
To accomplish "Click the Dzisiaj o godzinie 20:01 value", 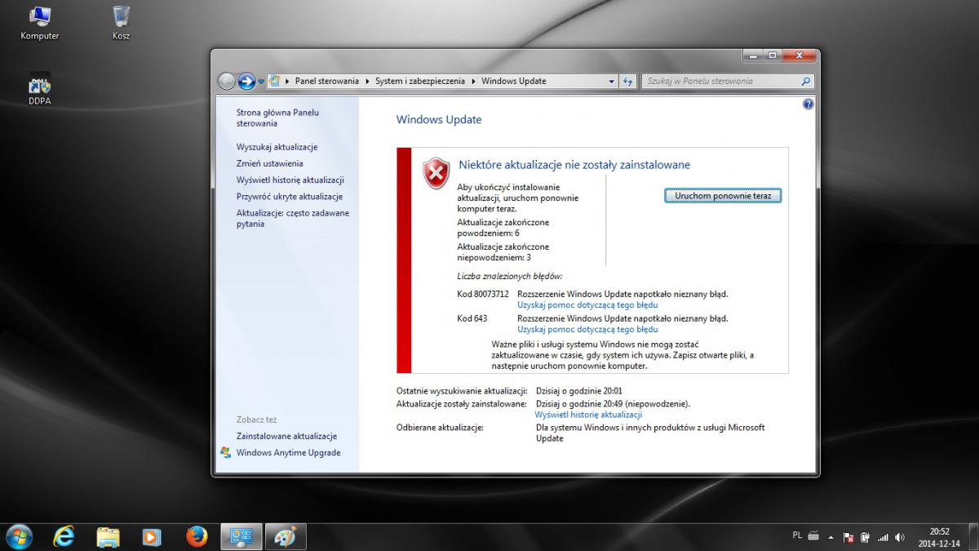I will tap(579, 391).
